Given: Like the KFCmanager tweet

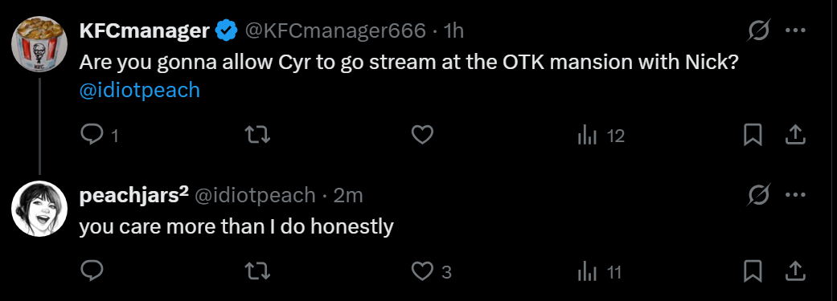Looking at the screenshot, I should pyautogui.click(x=422, y=135).
